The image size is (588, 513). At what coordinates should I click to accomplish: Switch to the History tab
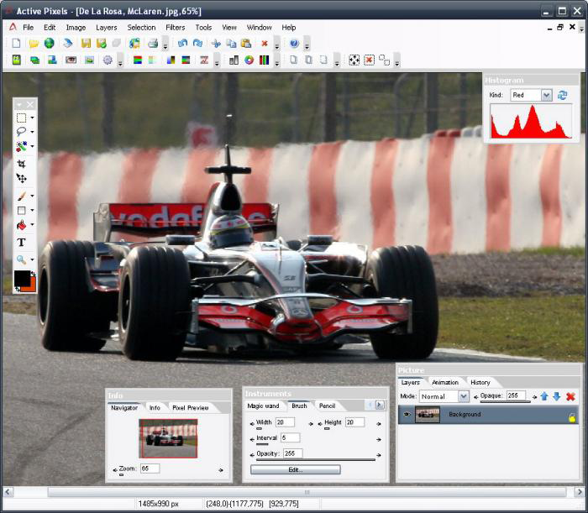coord(480,382)
